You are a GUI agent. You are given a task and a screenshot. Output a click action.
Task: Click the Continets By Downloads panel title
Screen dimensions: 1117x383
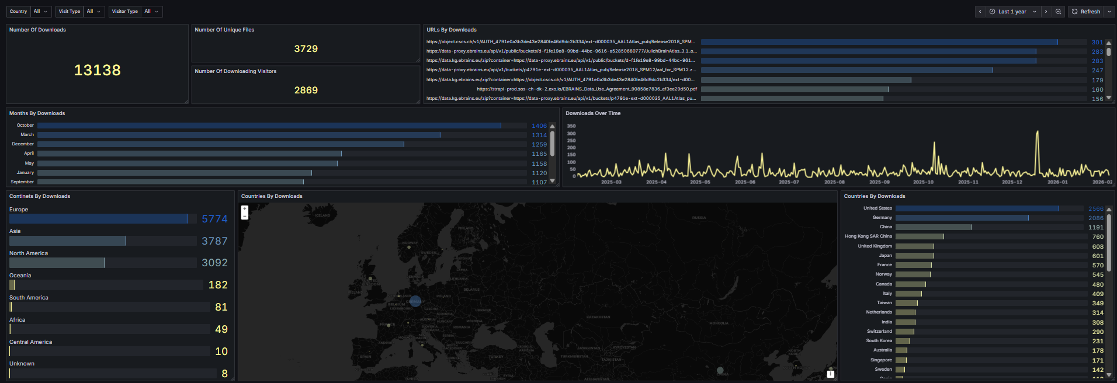click(x=40, y=196)
